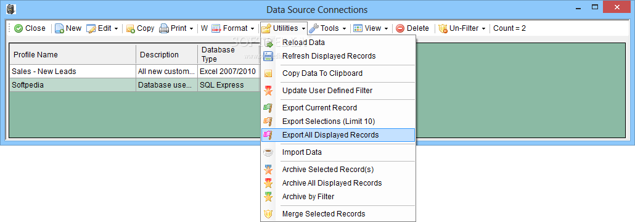Choose Reload Data from the menu
The image size is (635, 222).
[338, 43]
